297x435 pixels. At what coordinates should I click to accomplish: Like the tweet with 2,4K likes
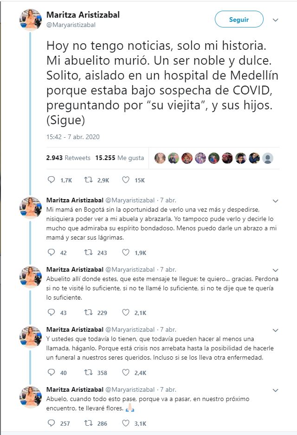coord(125,373)
